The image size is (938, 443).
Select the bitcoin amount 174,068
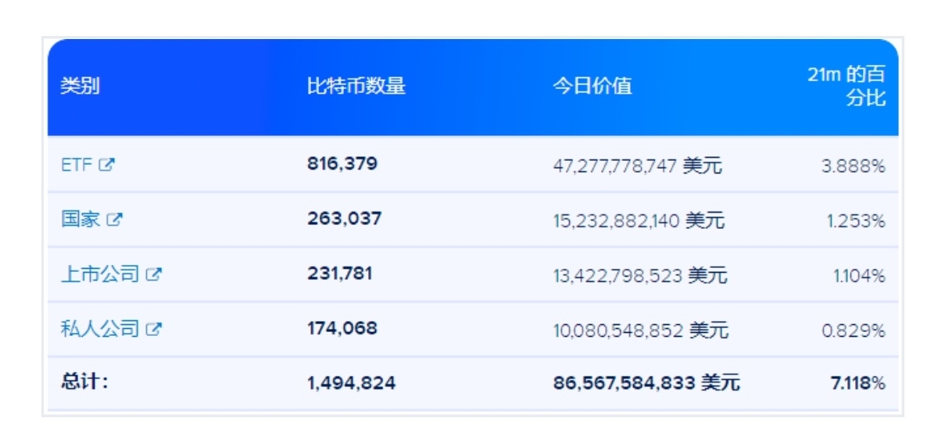[x=342, y=328]
